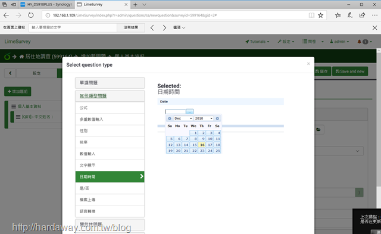Click Save and new button
The width and height of the screenshot is (381, 234).
point(350,71)
